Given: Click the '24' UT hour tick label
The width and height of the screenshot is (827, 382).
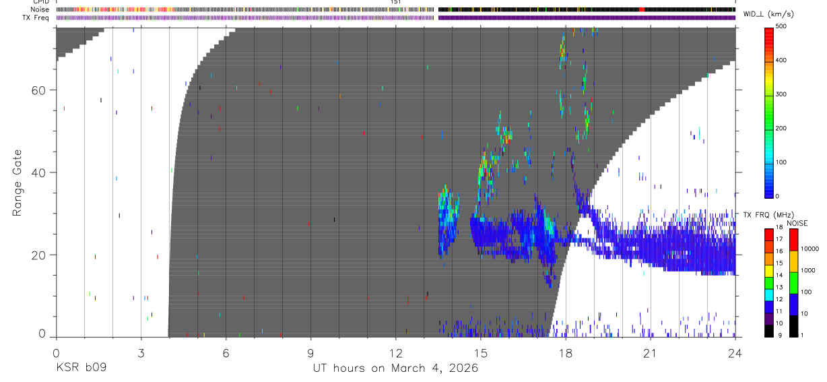Looking at the screenshot, I should tap(735, 352).
